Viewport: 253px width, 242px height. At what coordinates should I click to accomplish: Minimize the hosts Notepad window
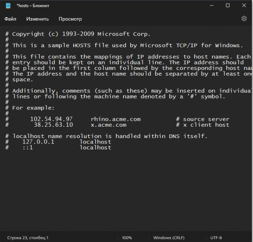tap(212, 5)
